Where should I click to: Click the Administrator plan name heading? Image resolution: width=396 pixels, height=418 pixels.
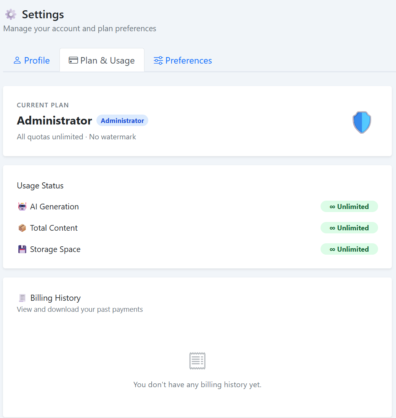tap(55, 121)
